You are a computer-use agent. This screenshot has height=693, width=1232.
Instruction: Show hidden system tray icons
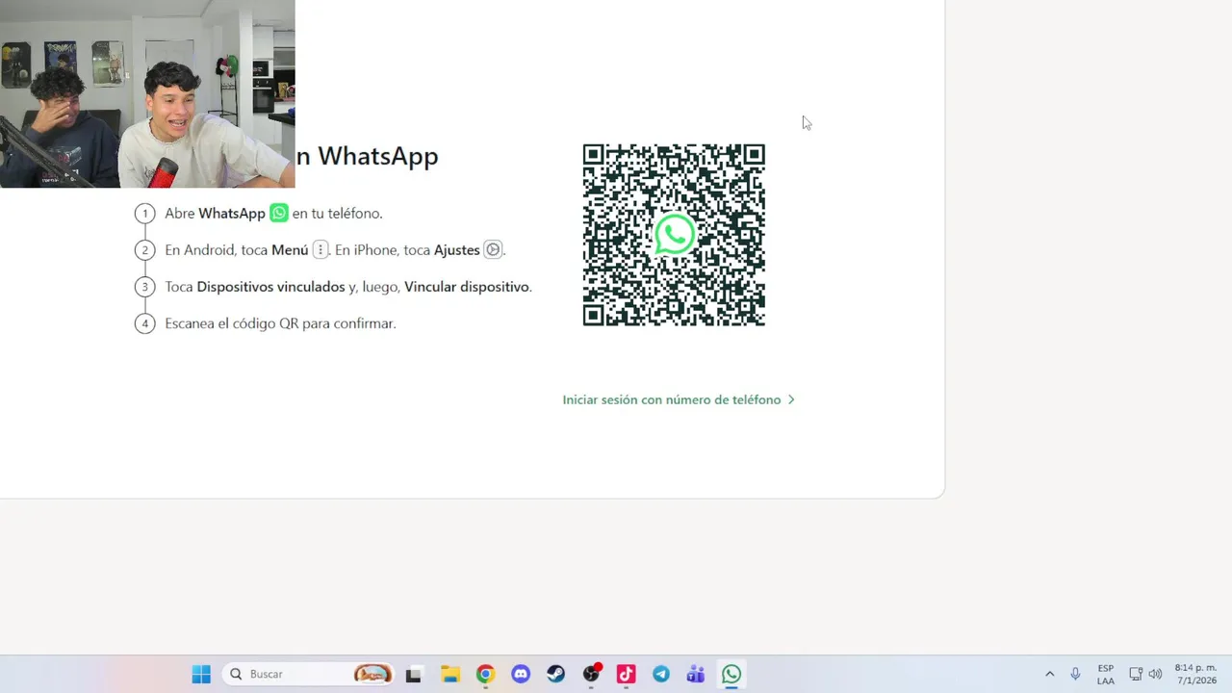coord(1049,674)
